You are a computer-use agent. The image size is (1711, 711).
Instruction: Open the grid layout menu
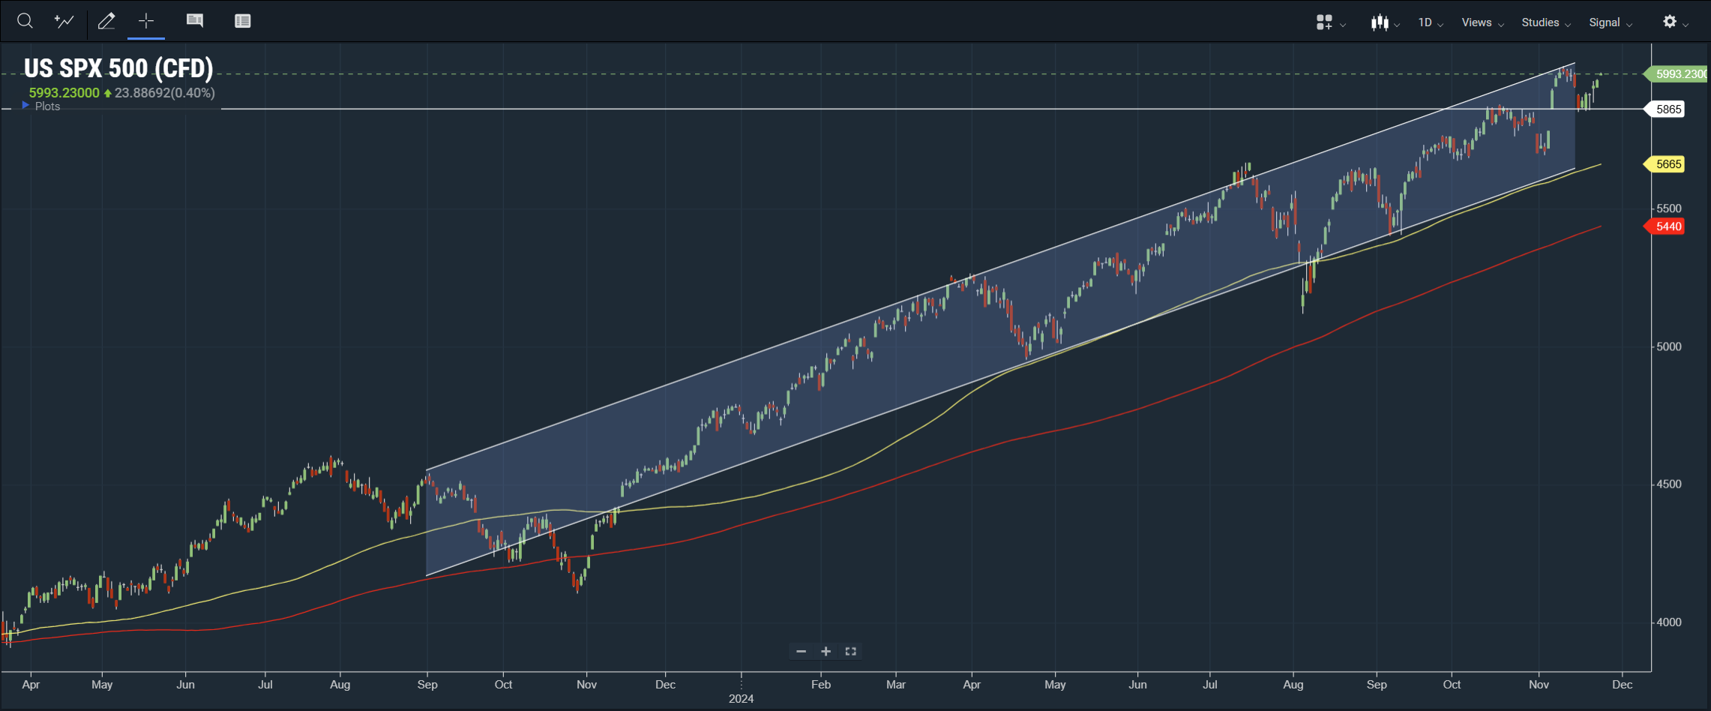tap(1330, 22)
